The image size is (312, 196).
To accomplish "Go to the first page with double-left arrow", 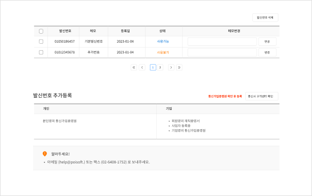I will pyautogui.click(x=134, y=67).
